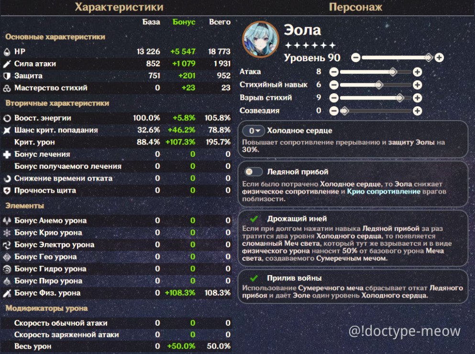Click the Стихийный навык slider handle
Image resolution: width=475 pixels, height=354 pixels.
pos(379,85)
